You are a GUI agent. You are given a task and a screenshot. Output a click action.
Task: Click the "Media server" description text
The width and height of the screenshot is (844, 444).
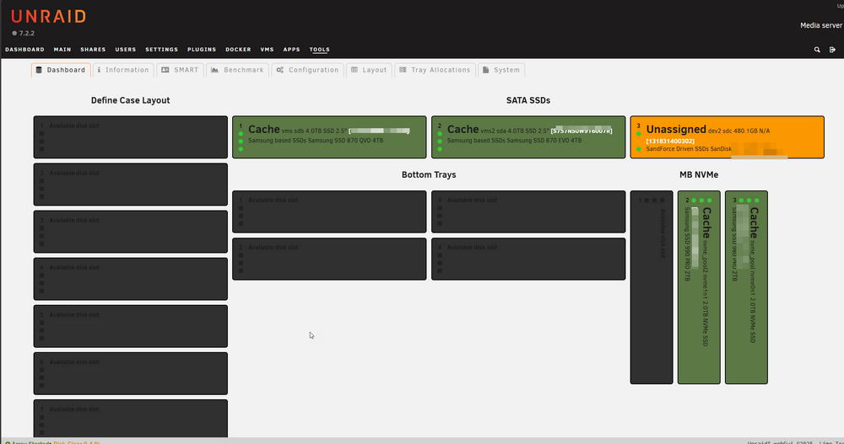821,25
